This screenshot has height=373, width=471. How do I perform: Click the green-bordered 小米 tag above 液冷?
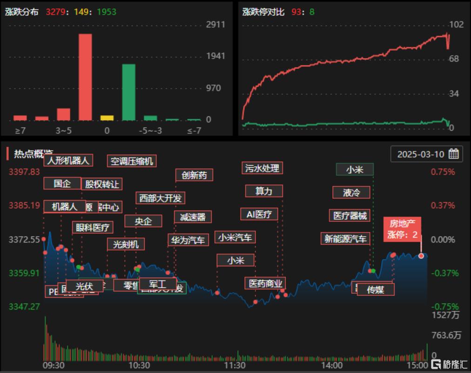point(355,170)
